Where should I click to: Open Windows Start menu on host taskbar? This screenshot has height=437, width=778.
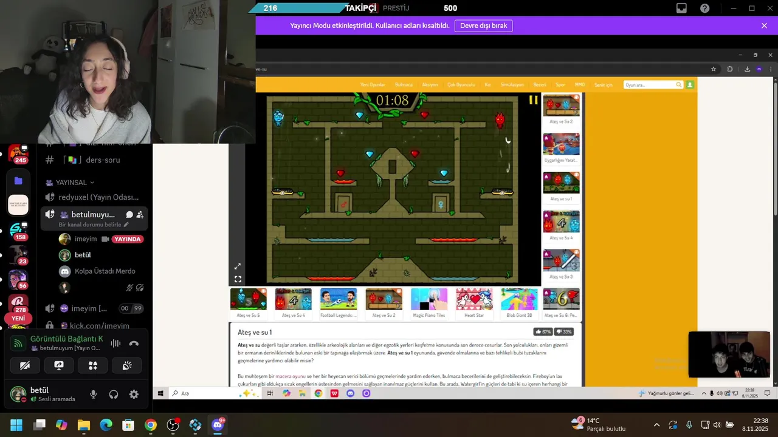coord(16,425)
